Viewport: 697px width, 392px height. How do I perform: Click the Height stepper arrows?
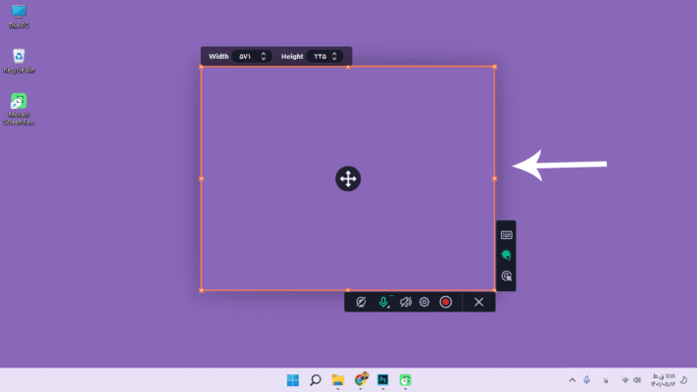[x=335, y=57]
